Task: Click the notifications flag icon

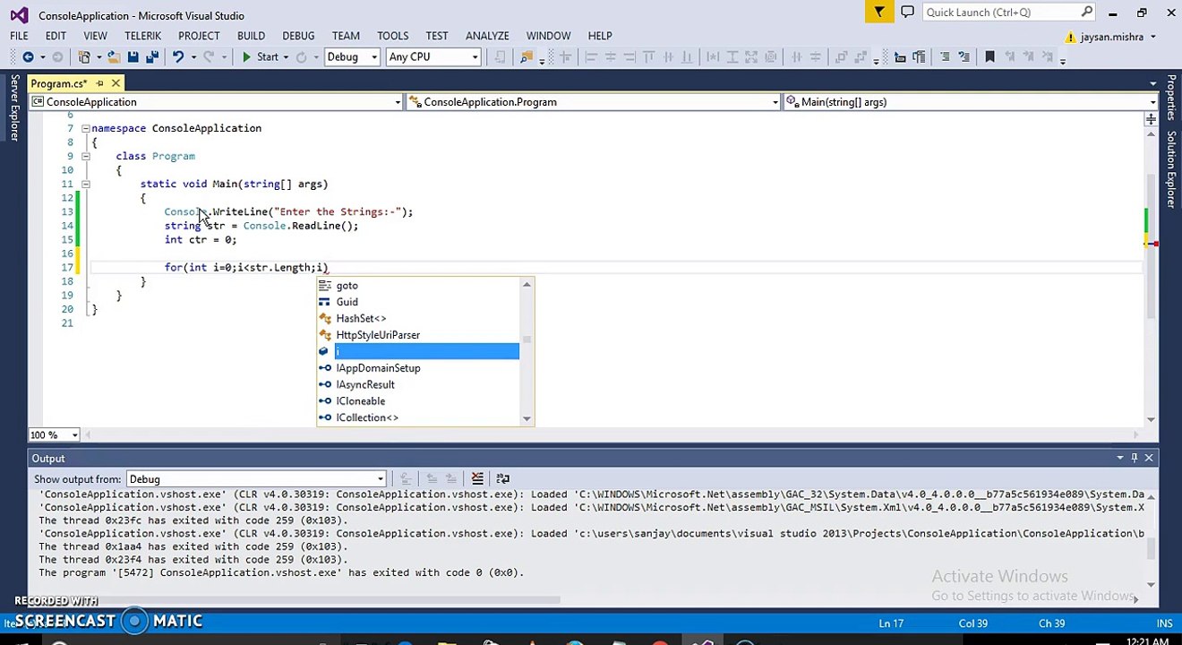Action: (878, 13)
